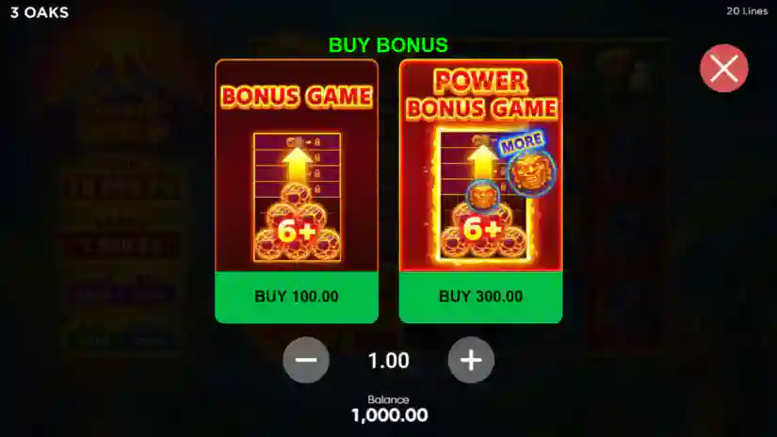Click the 3 OAKS logo
Screen dimensions: 777x437
(40, 12)
